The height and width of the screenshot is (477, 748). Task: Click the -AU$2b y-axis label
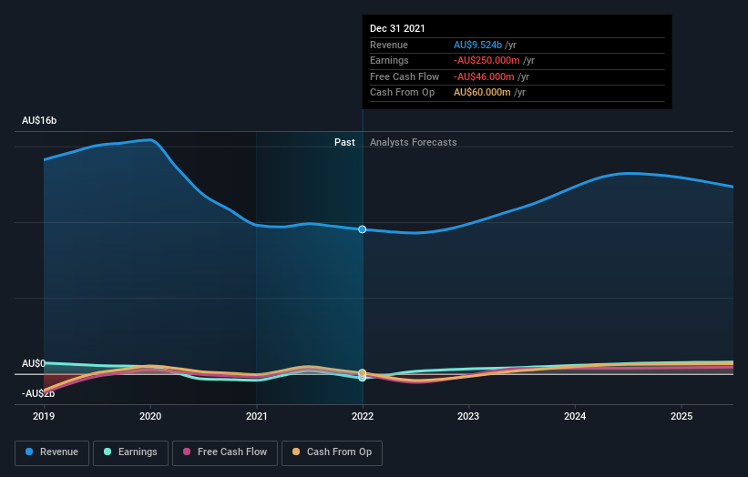pyautogui.click(x=38, y=393)
